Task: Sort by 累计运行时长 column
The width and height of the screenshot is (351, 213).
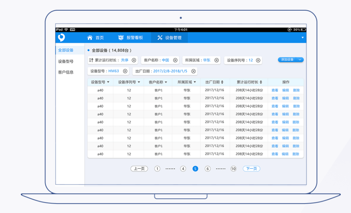Action: tap(261, 82)
